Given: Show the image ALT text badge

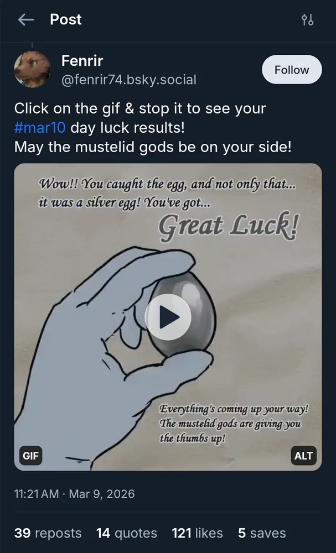Looking at the screenshot, I should click(x=303, y=456).
